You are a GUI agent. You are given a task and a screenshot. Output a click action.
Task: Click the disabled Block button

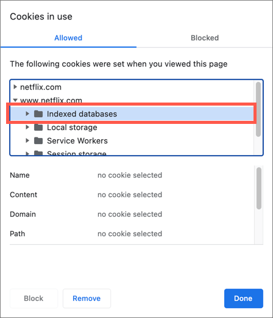pyautogui.click(x=34, y=298)
